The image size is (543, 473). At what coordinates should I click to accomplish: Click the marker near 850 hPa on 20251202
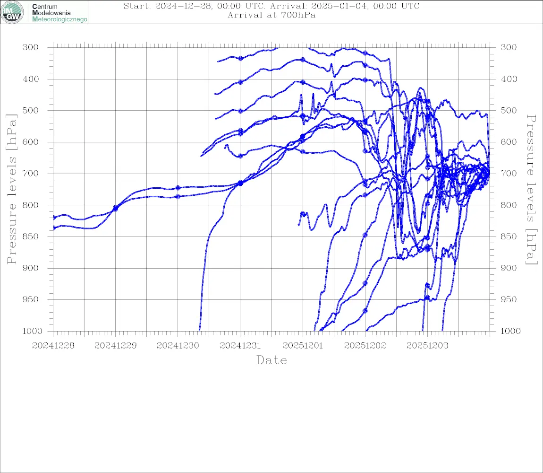[365, 235]
